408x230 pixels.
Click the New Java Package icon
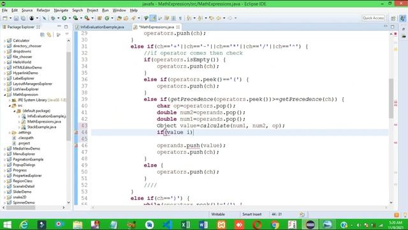pos(99,19)
